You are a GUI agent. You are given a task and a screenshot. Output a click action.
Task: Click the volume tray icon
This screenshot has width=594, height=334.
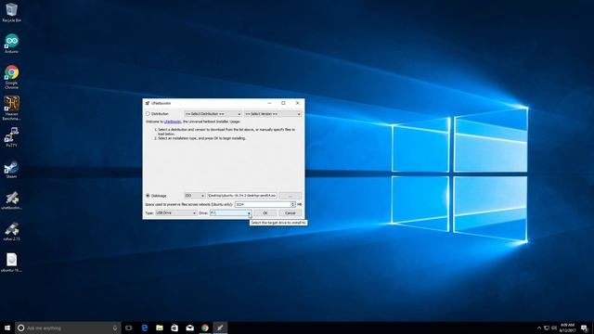pos(554,328)
